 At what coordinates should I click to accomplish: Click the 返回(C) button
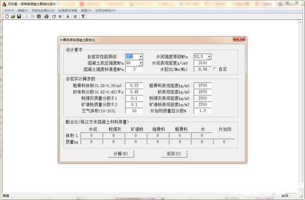tap(174, 154)
